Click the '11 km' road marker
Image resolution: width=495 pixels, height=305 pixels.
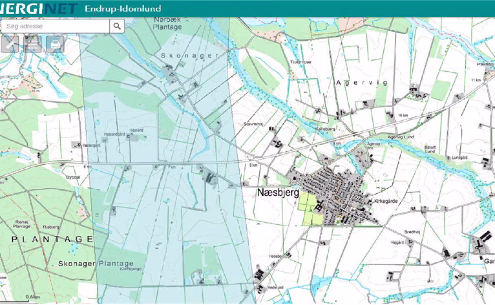(476, 80)
